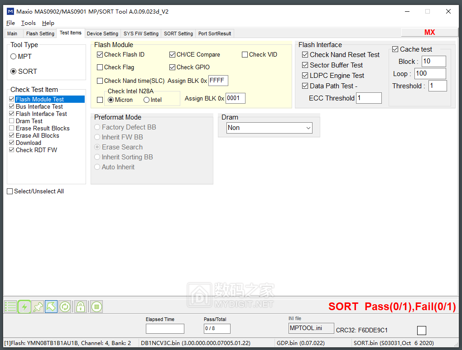The image size is (462, 350).
Task: Toggle the Check GPIO checkbox
Action: pos(173,67)
